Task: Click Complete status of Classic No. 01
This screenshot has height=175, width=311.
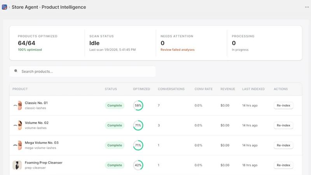Action: pos(115,105)
